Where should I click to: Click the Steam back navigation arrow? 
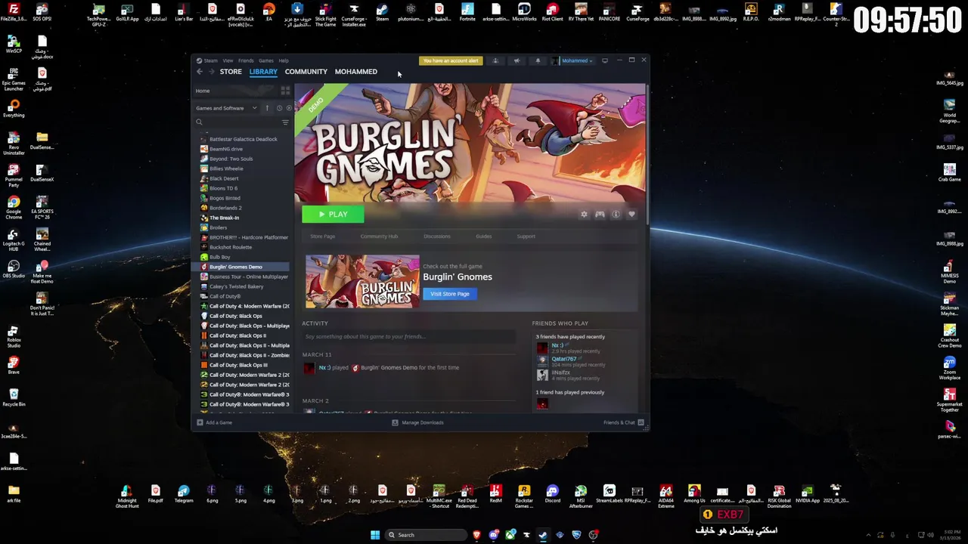tap(200, 72)
